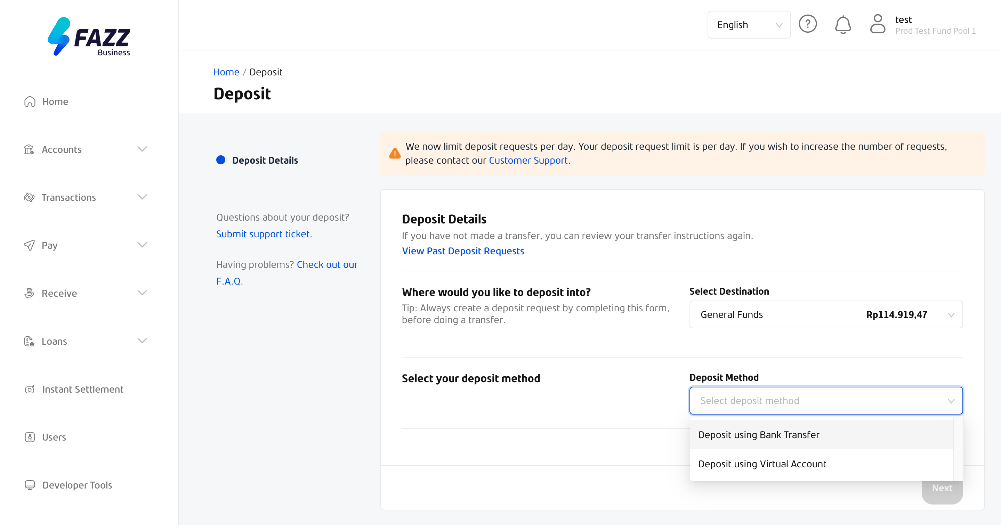
Task: Click the Fazz Business logo
Action: point(89,36)
